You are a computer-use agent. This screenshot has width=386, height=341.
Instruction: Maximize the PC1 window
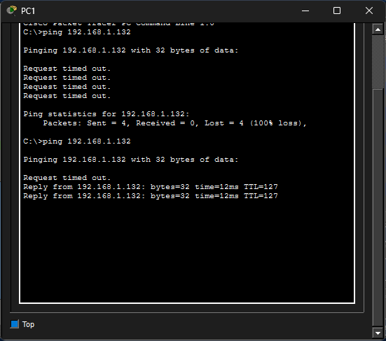337,11
